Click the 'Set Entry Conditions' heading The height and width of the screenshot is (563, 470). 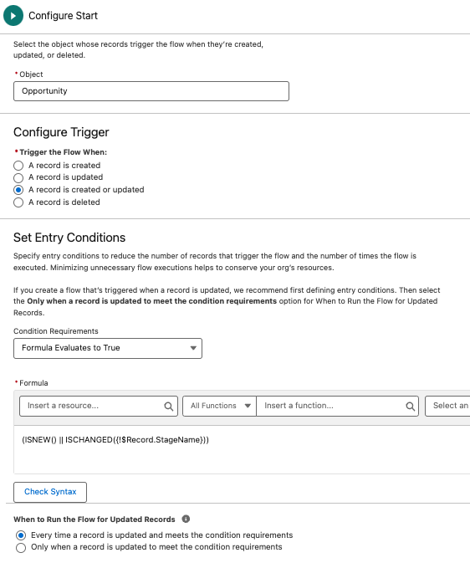(x=69, y=238)
